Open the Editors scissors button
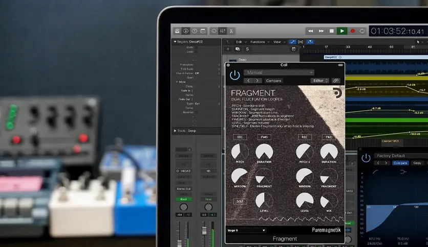The image size is (428, 247). [x=231, y=31]
